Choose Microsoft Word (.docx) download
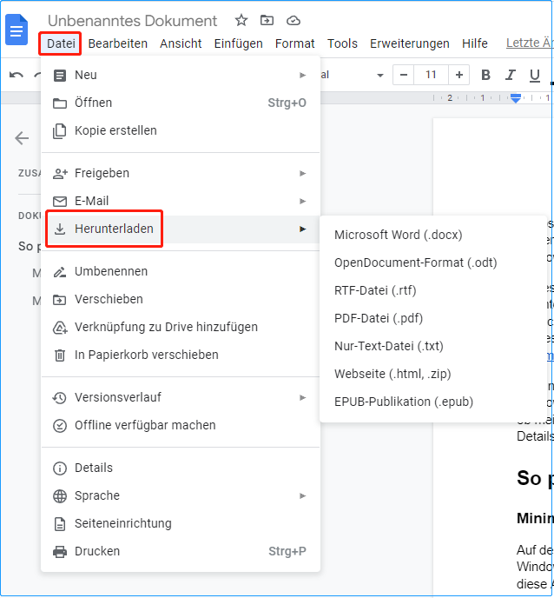 399,235
